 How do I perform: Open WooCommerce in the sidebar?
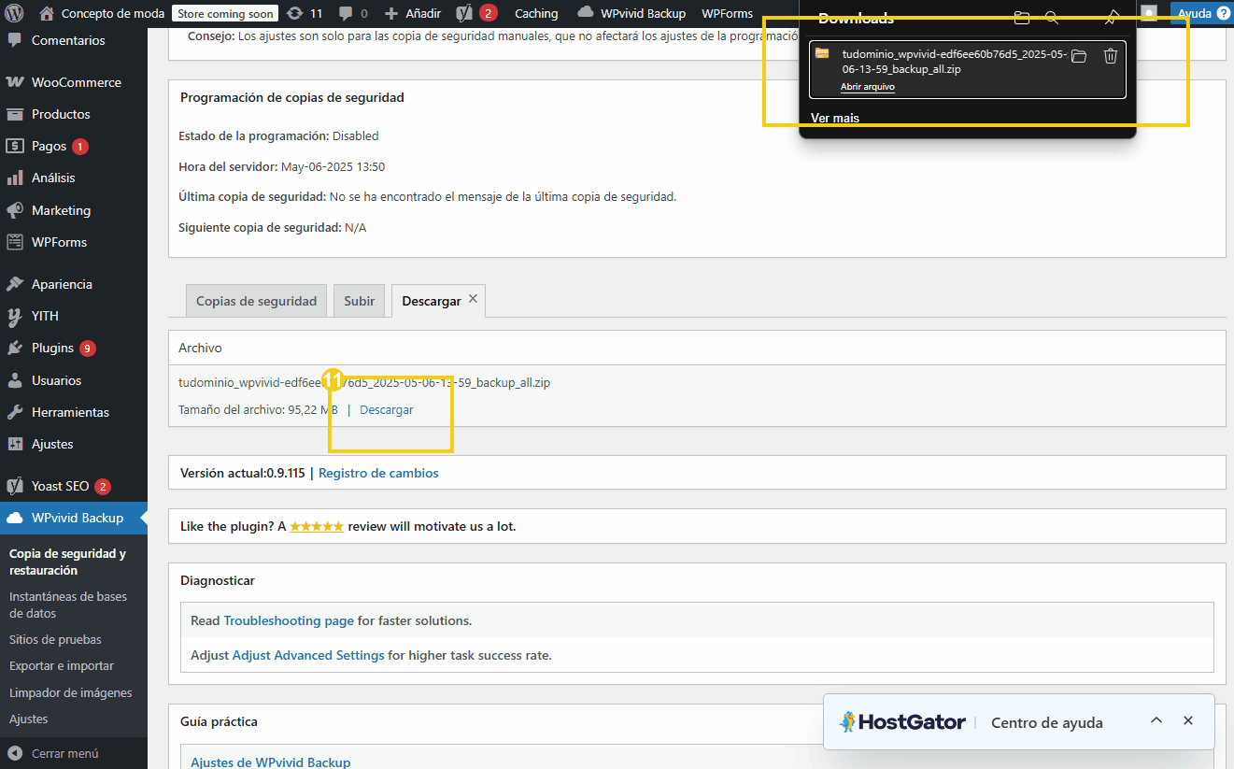tap(74, 82)
